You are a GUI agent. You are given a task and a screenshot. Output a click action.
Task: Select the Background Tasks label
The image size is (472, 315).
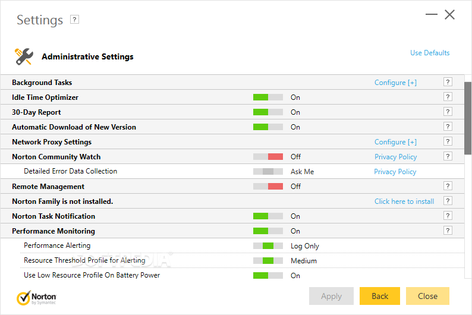click(x=42, y=83)
